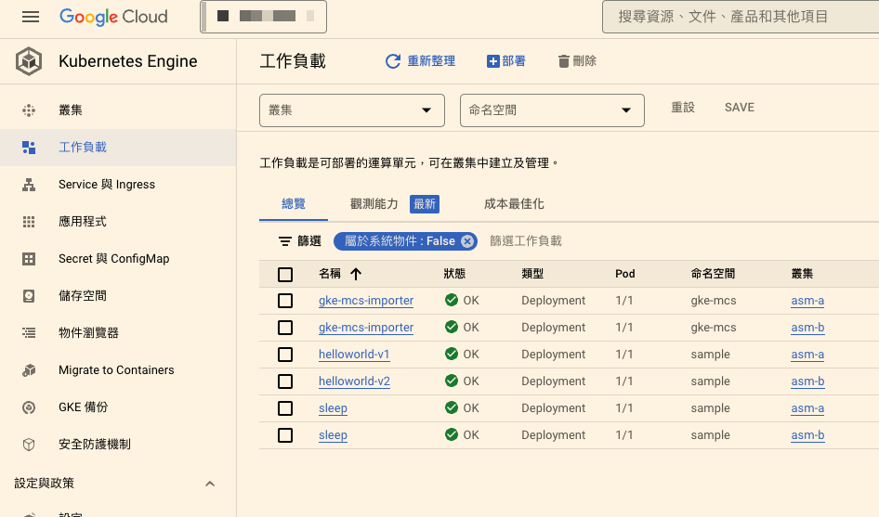
Task: Click the 重設 button
Action: (x=683, y=107)
